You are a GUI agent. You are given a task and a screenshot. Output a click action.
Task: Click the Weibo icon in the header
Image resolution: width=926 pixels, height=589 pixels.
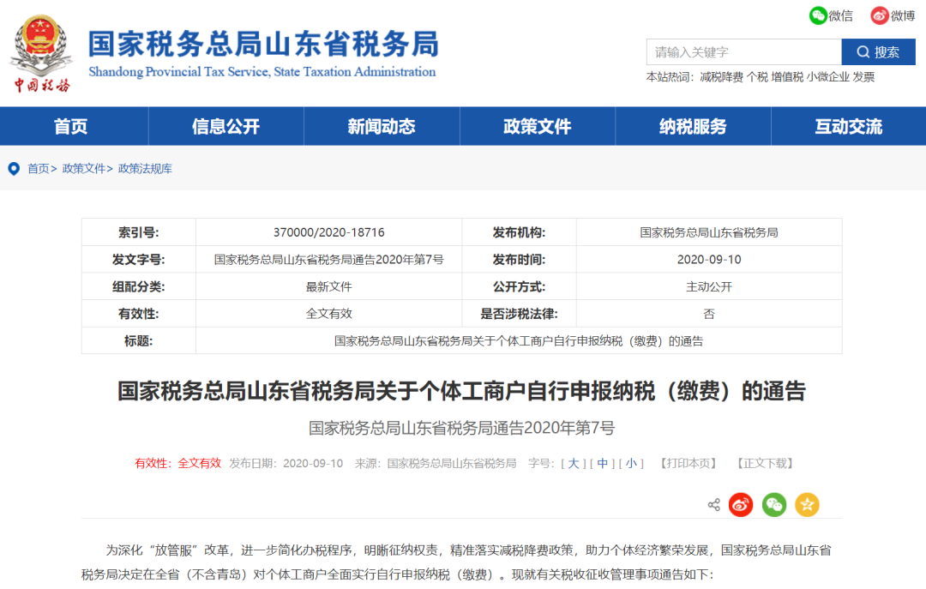click(880, 15)
